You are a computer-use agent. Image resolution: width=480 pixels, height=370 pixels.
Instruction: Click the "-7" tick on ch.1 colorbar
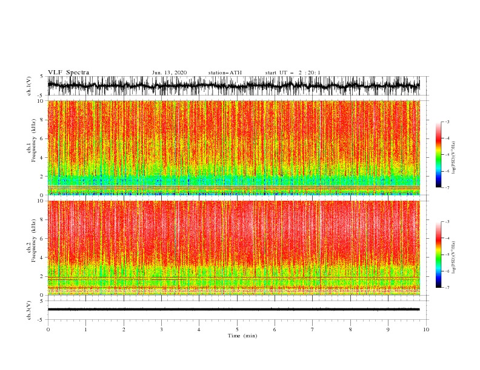point(447,187)
